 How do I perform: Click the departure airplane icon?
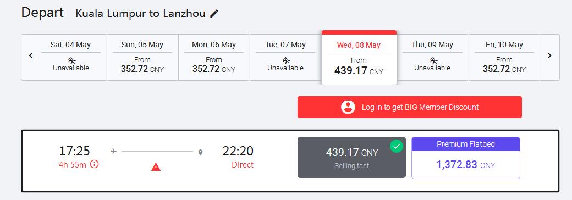tap(113, 151)
